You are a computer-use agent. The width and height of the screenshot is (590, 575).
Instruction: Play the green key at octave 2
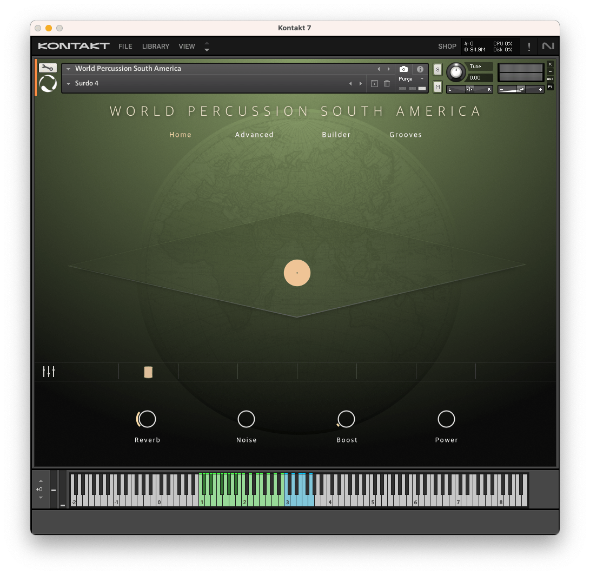point(244,501)
